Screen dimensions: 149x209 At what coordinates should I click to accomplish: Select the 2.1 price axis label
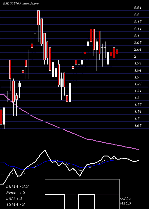136,36
